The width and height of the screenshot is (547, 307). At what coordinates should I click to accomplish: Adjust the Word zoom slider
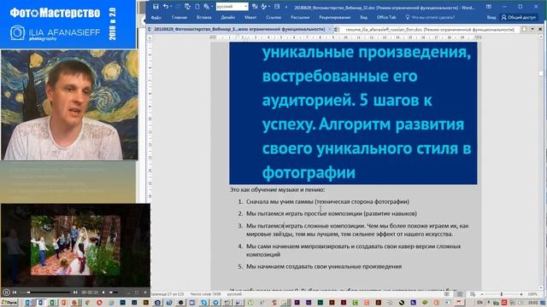(x=502, y=294)
